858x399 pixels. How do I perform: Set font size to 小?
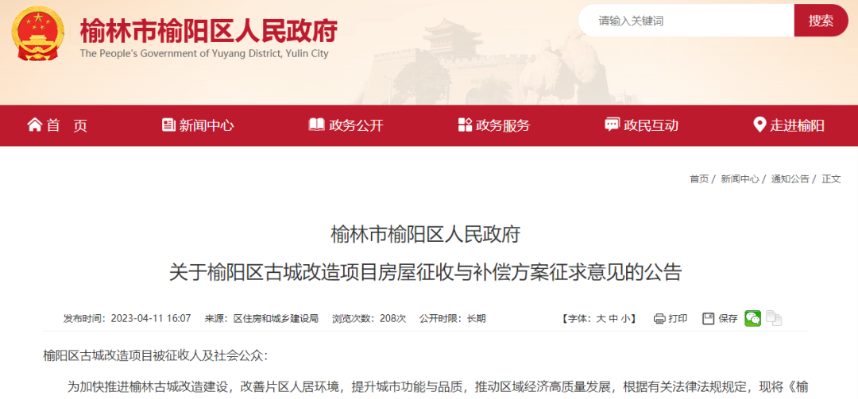point(625,319)
